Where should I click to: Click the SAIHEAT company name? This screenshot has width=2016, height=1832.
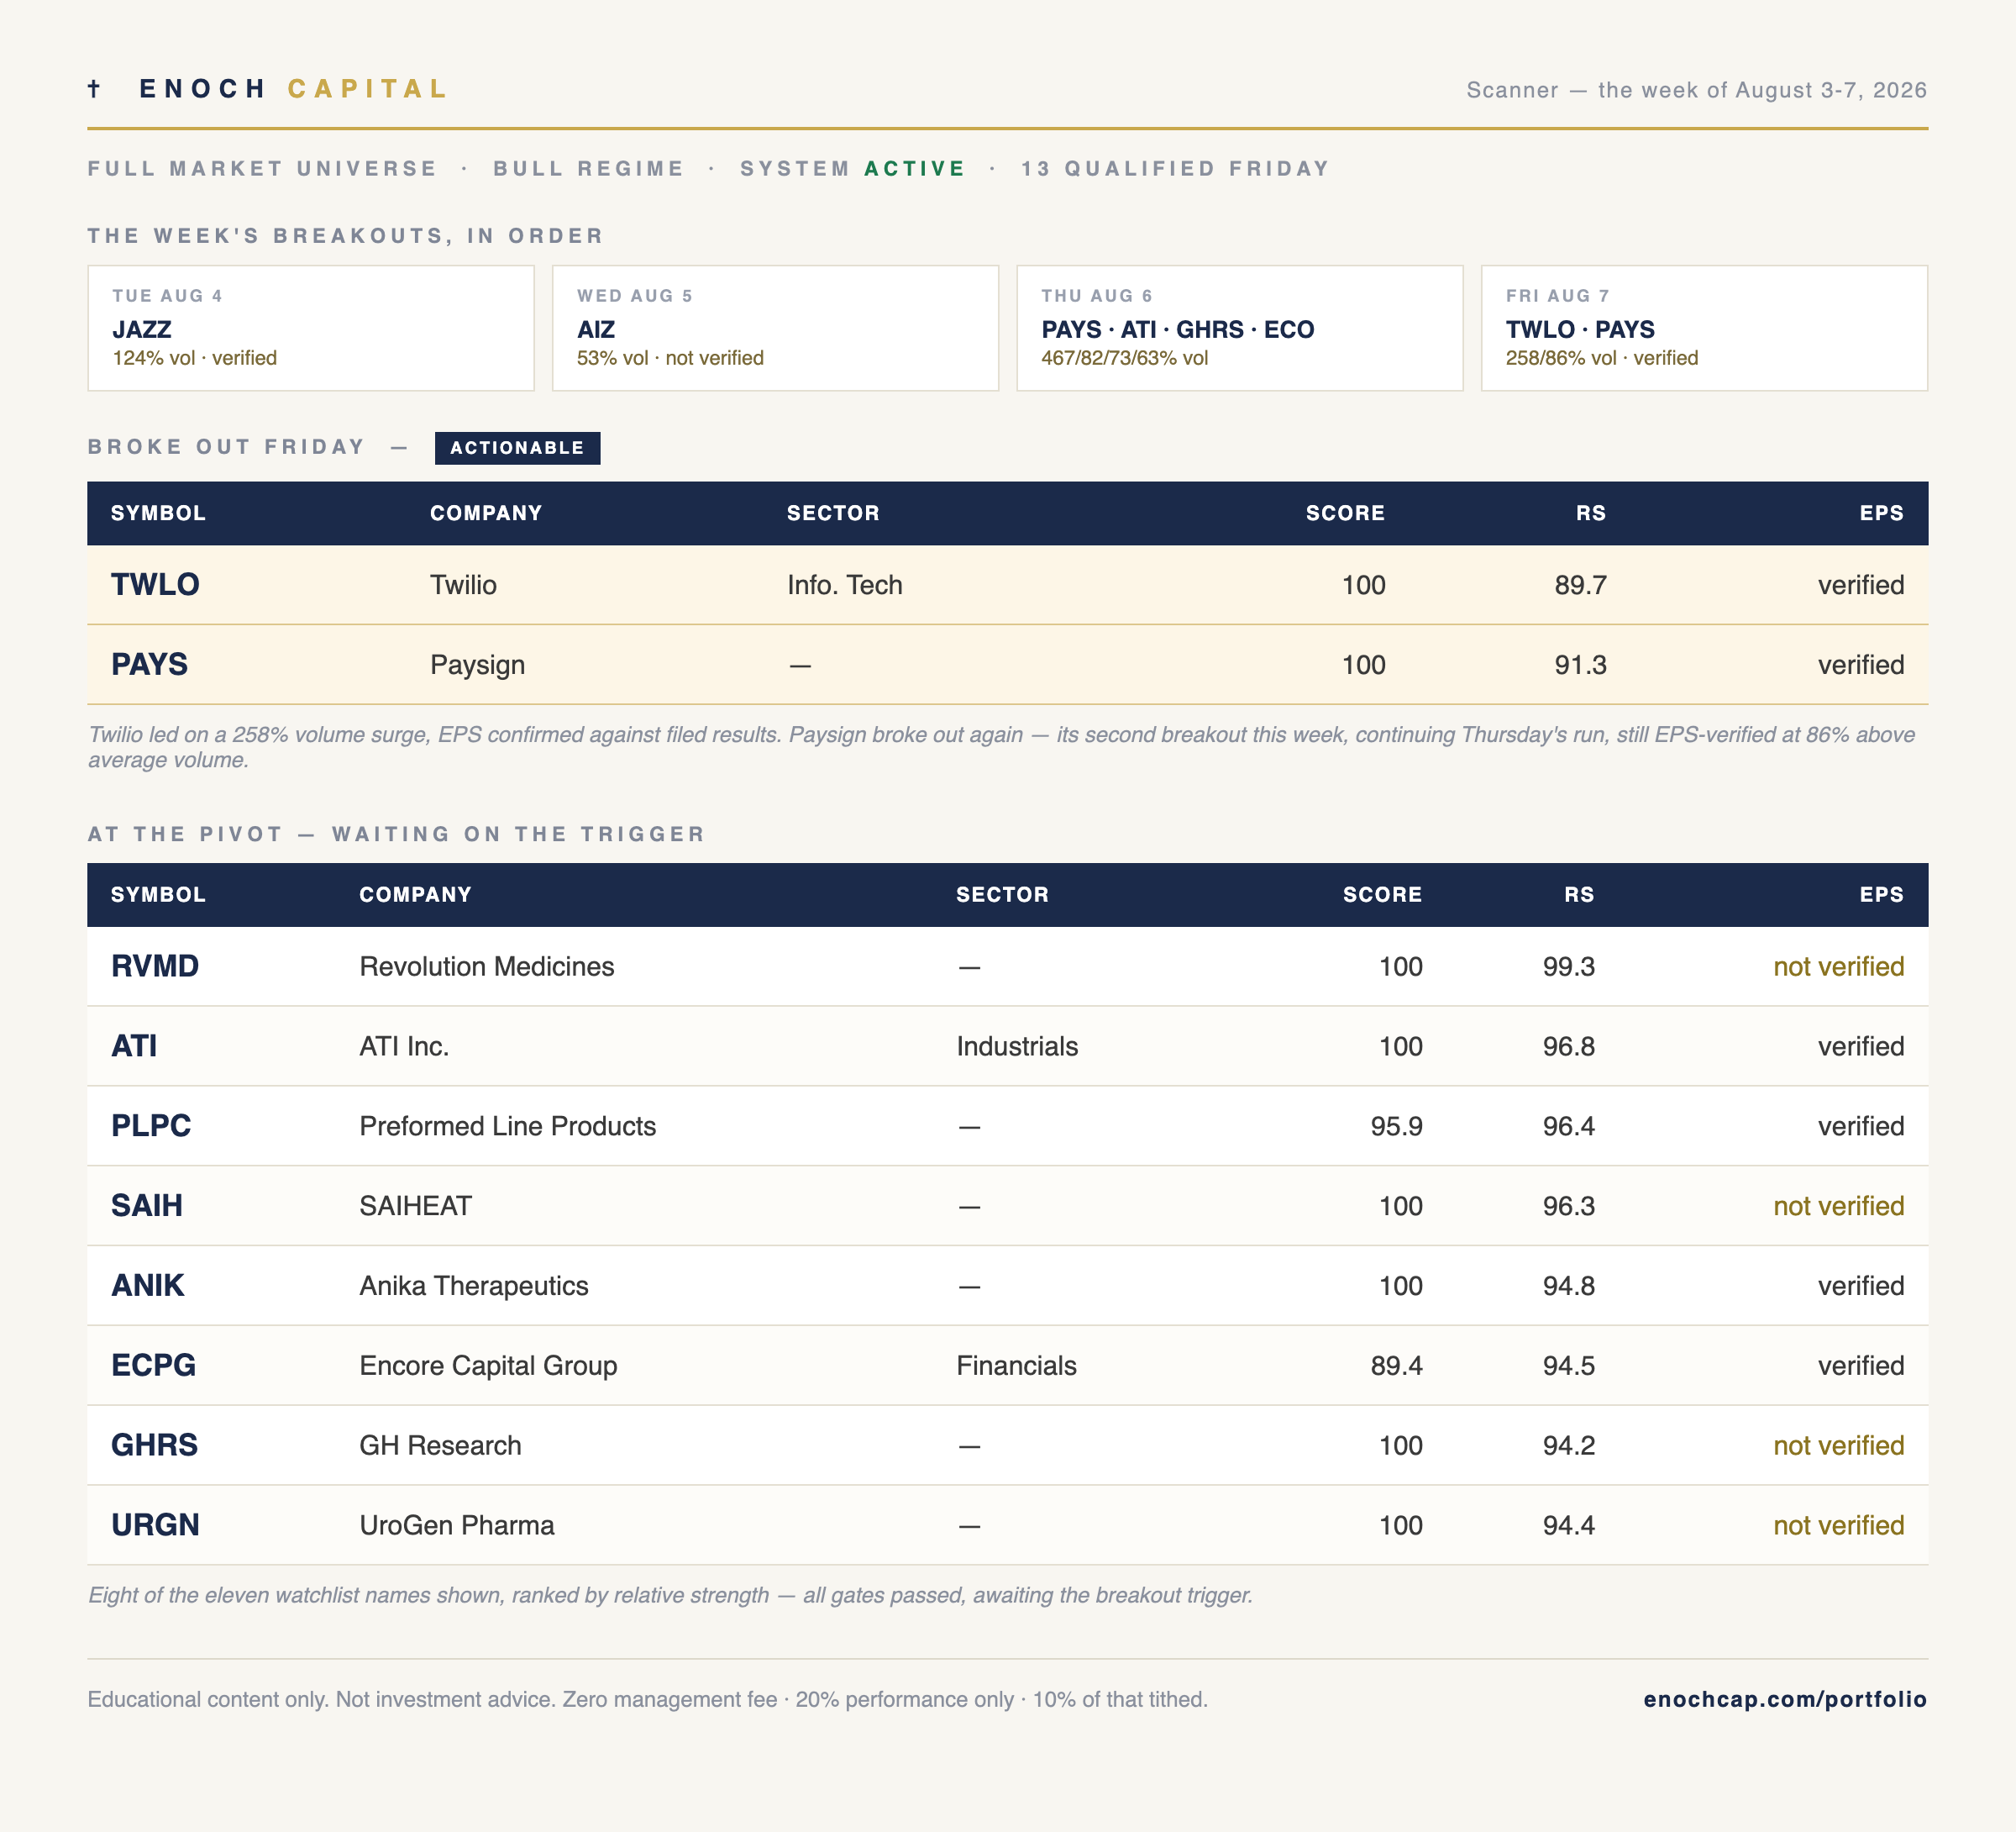point(415,1207)
